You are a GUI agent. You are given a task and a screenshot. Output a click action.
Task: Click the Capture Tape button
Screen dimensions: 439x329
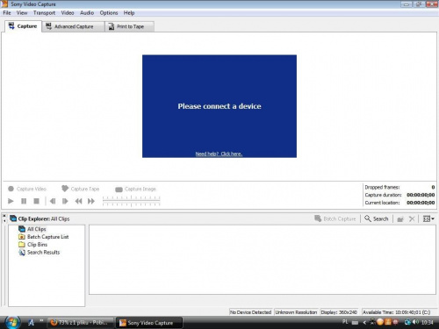pyautogui.click(x=81, y=189)
